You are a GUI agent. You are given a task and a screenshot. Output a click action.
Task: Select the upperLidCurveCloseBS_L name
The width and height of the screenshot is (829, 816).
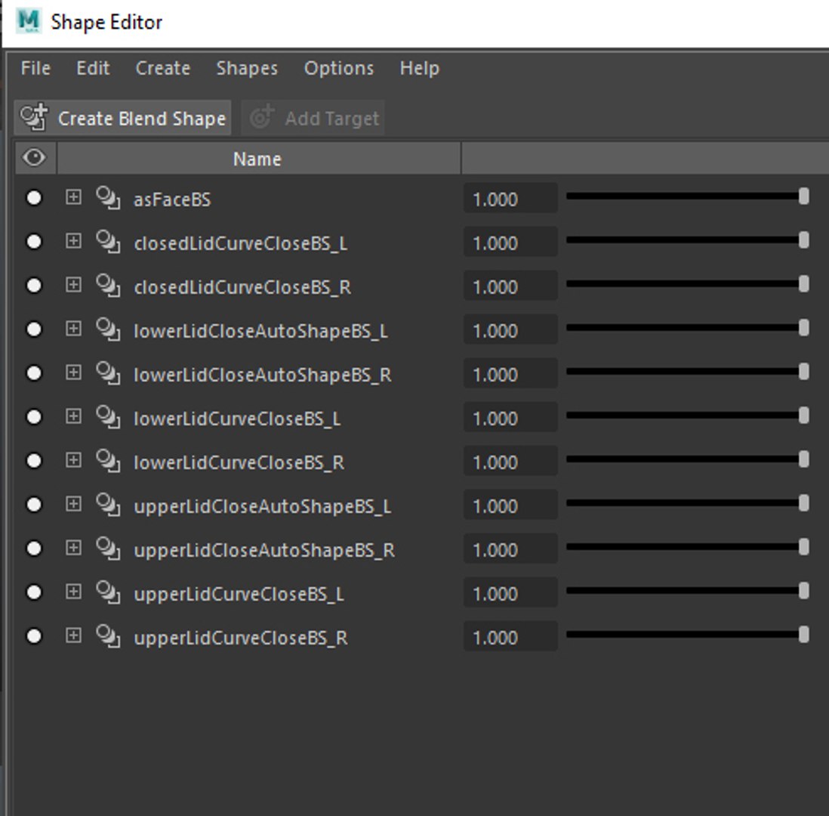(239, 595)
